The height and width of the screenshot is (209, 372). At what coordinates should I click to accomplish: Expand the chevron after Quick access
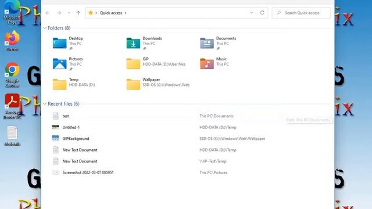(x=126, y=13)
